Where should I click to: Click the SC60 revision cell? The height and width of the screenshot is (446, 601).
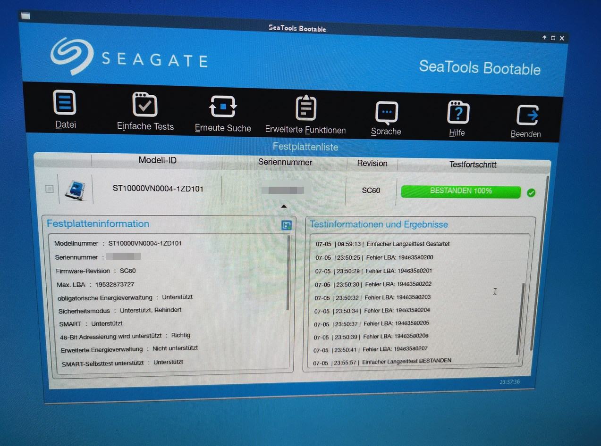[x=371, y=190]
